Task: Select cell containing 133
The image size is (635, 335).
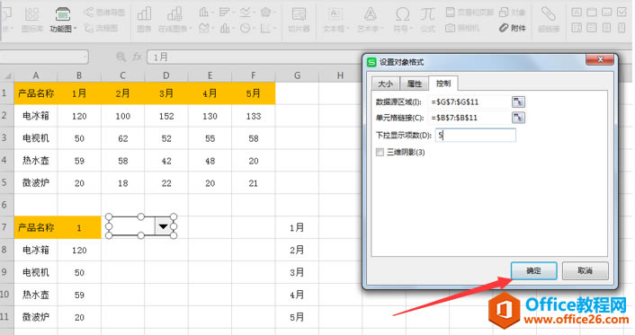Action: click(254, 116)
